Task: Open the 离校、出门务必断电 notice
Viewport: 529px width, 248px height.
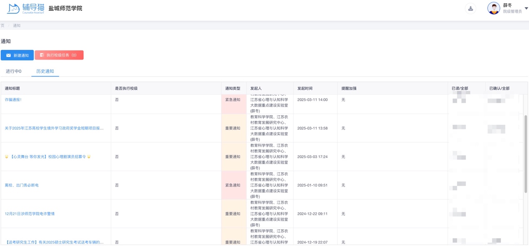Action: (22, 185)
